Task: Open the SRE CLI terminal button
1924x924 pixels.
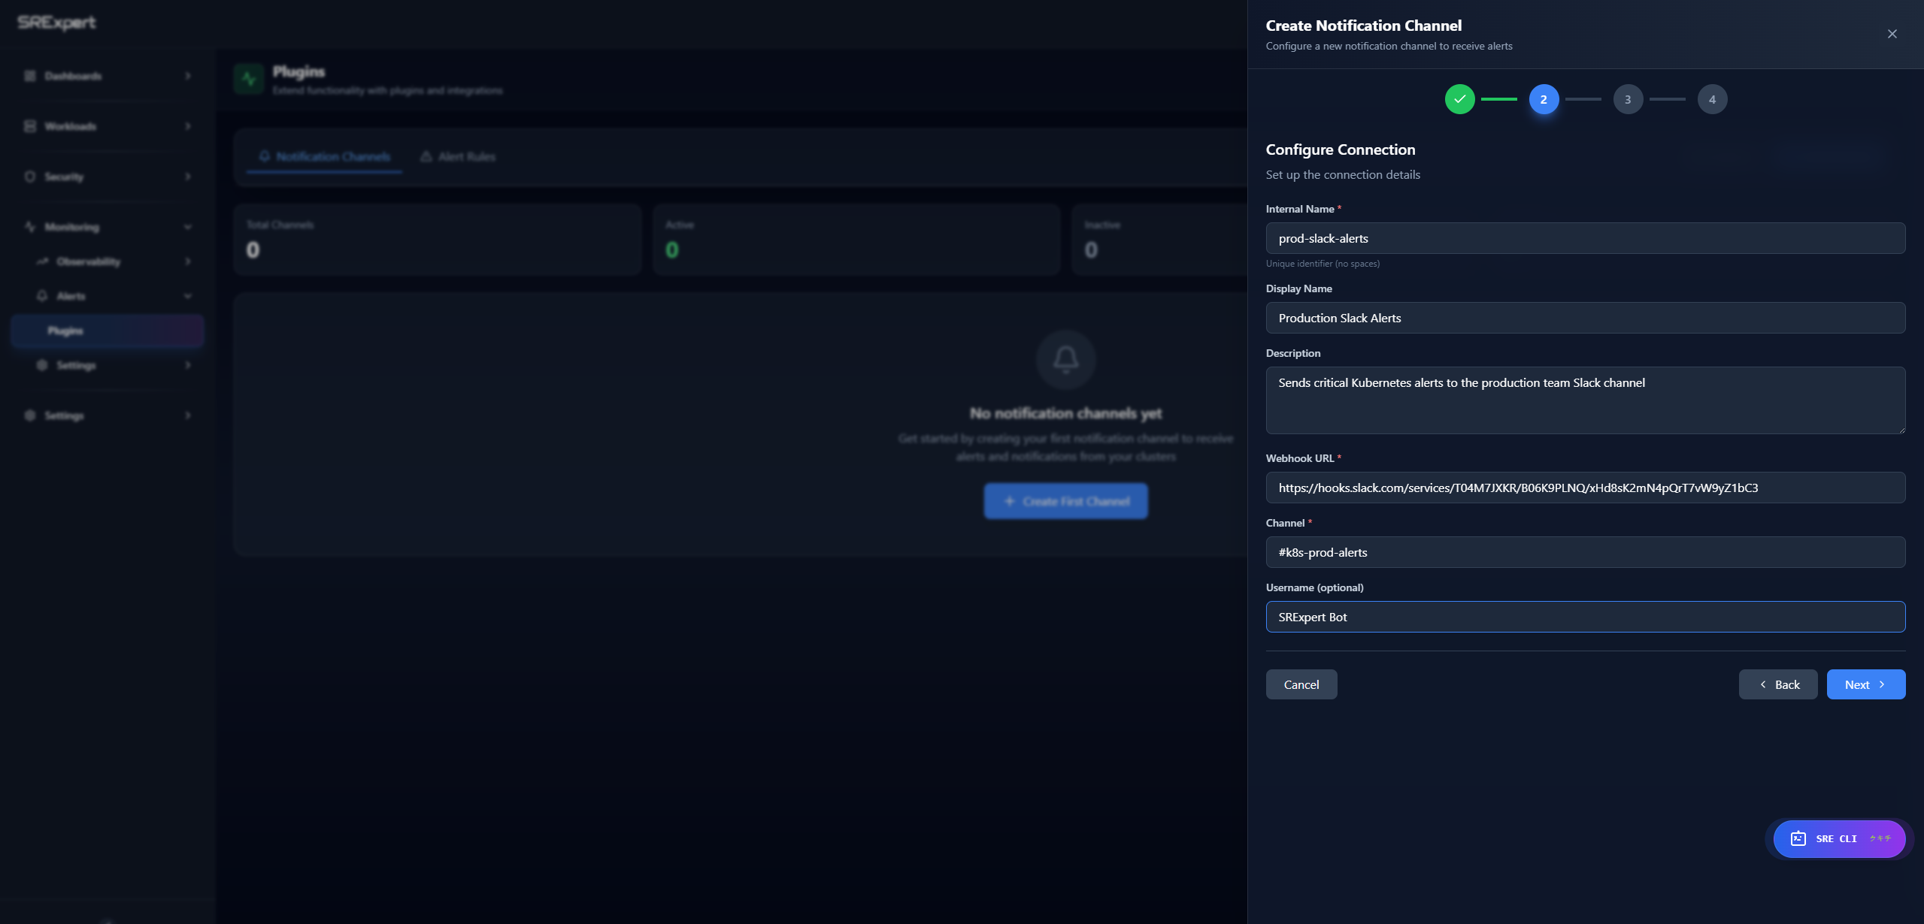Action: 1838,838
